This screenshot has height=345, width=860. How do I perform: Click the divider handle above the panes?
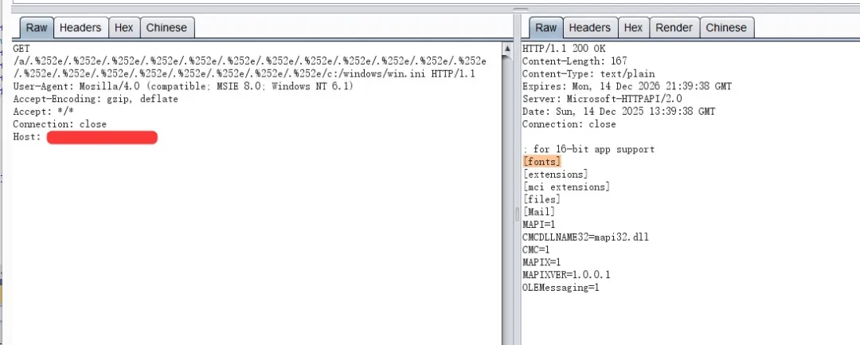(521, 10)
